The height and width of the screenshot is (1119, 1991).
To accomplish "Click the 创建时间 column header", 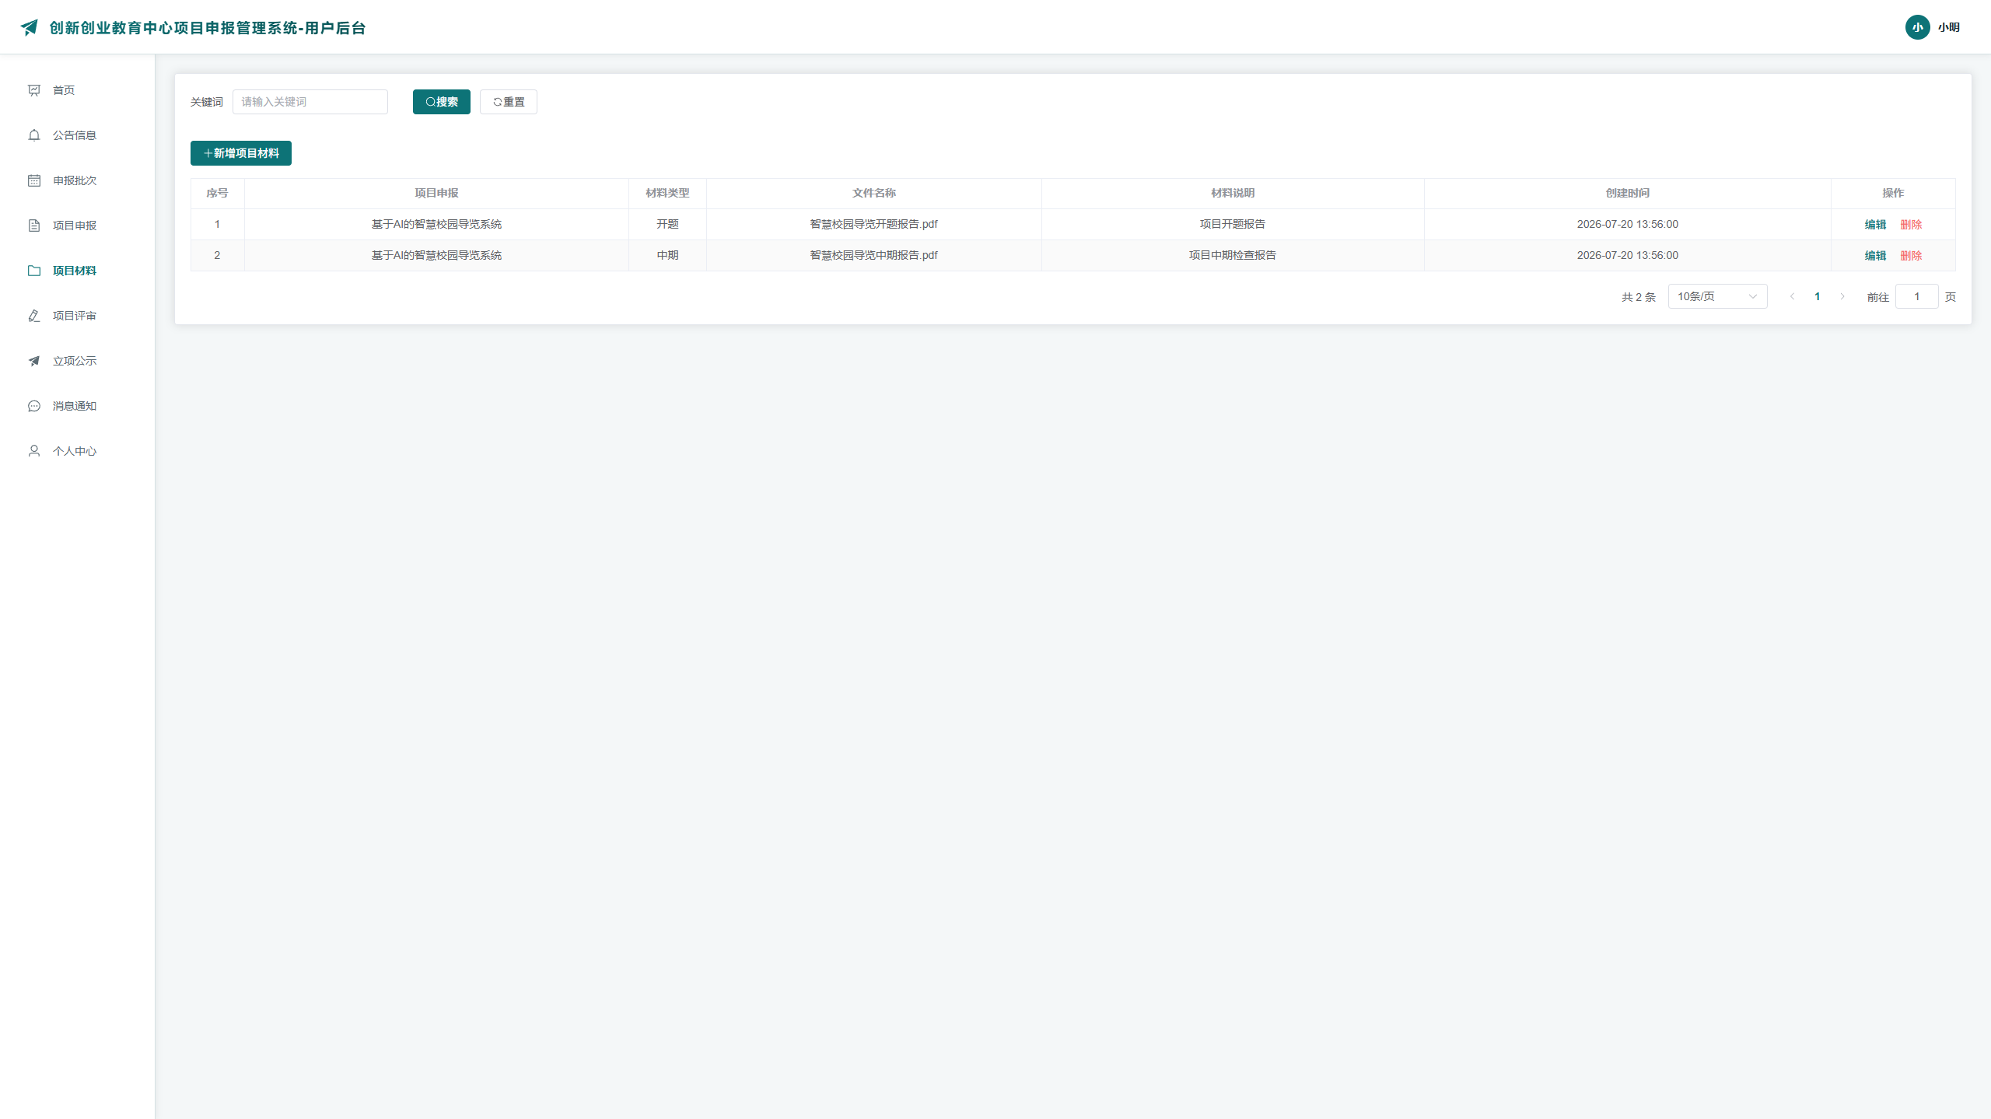I will pos(1627,193).
